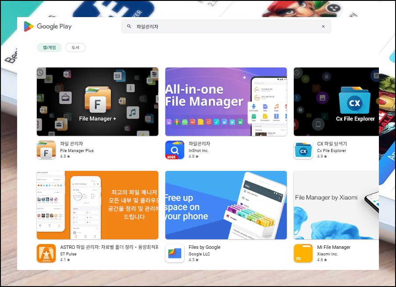
Task: Select the 도서 filter chip
Action: (75, 47)
